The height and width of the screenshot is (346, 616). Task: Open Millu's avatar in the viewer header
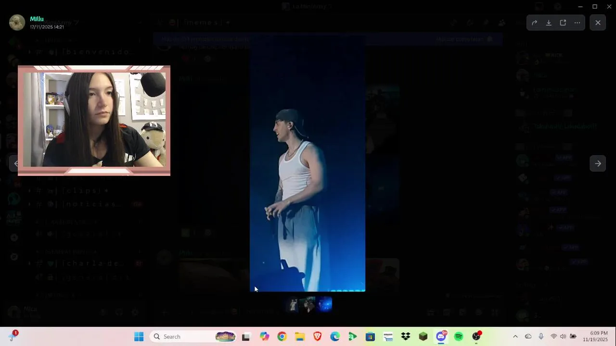tap(17, 23)
